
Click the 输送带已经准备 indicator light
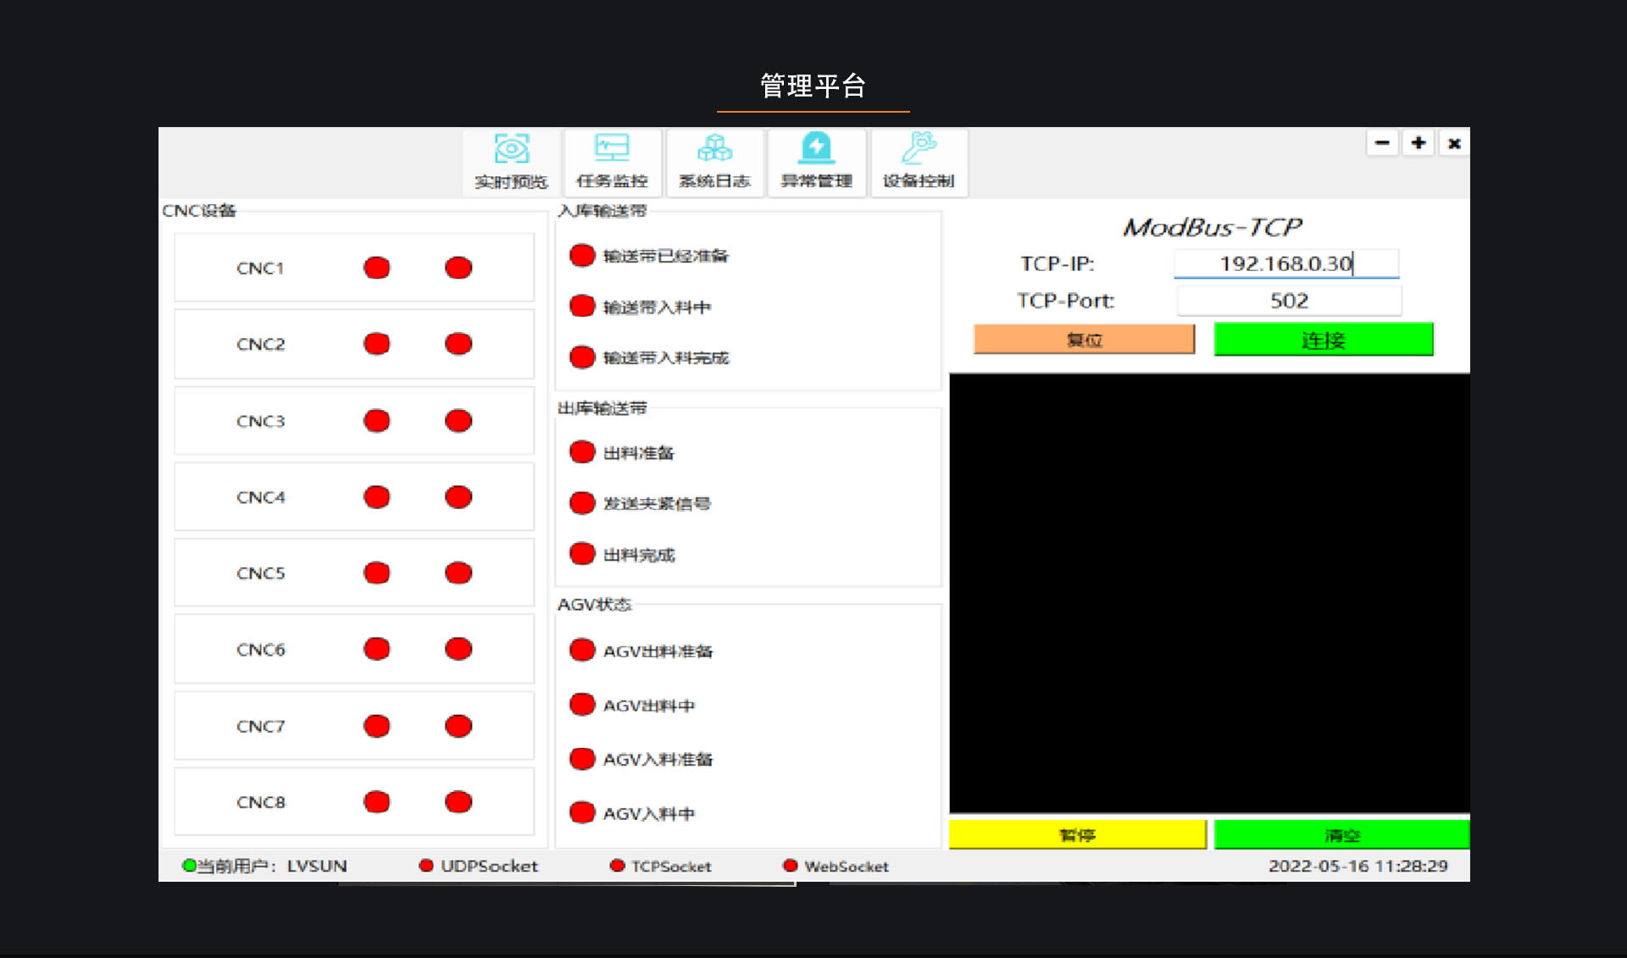pos(582,256)
